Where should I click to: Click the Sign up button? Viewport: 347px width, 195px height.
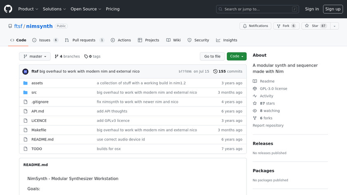[x=333, y=9]
